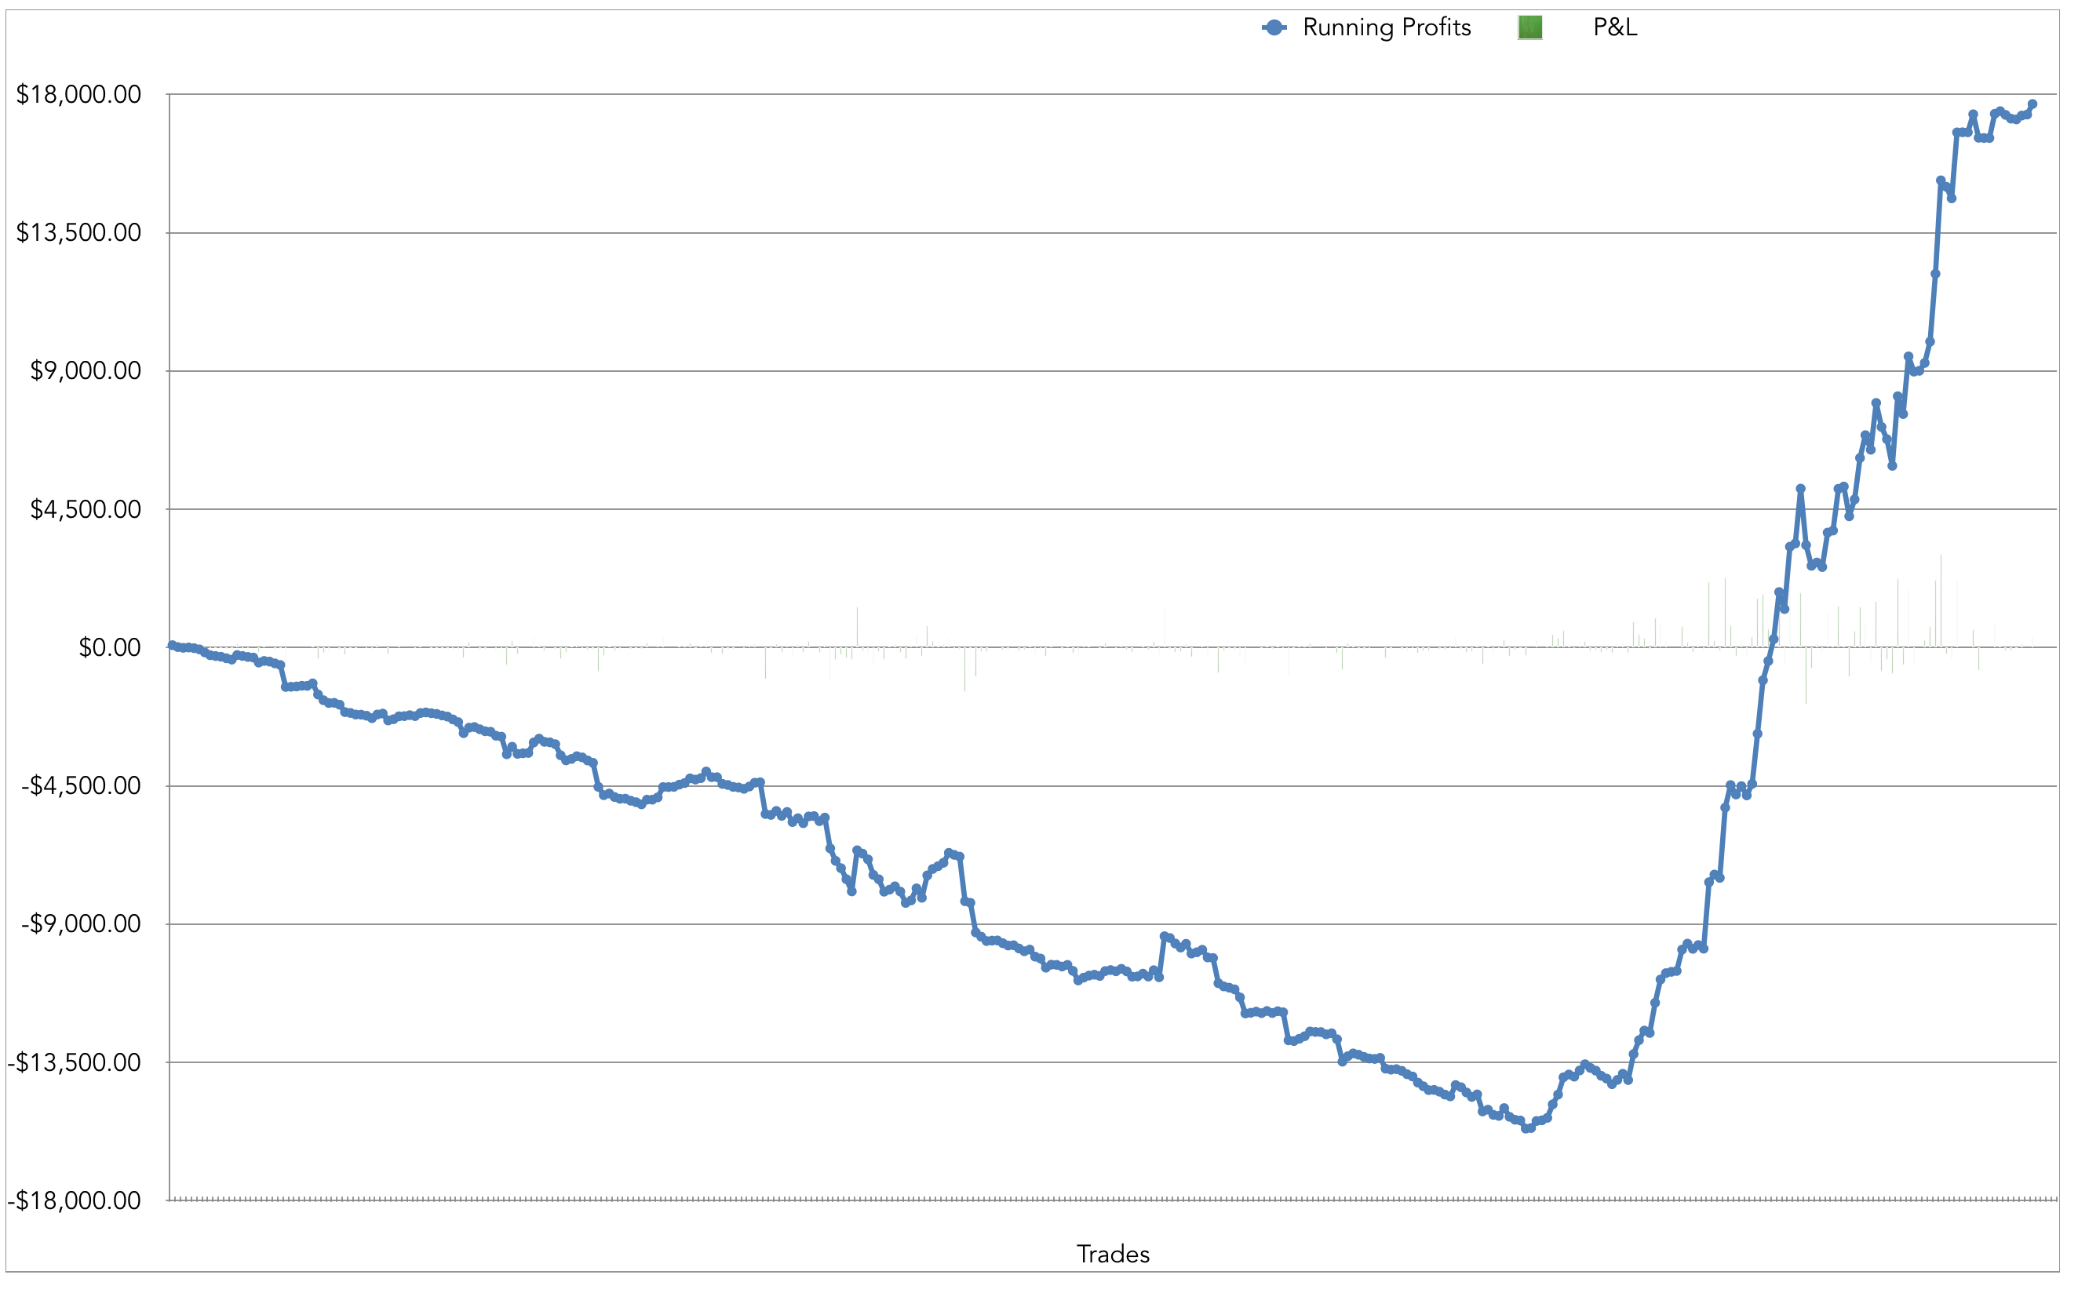Click where the blue line recrosses $0.00
Screen dimensions: 2078x1293
(1771, 647)
